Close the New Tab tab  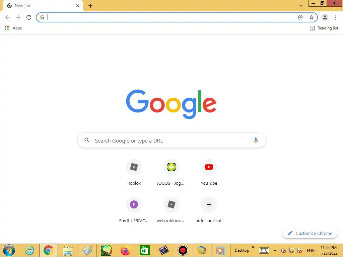tap(78, 6)
